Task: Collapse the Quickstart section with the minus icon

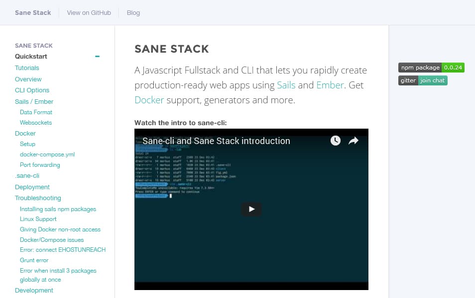Action: [x=97, y=56]
